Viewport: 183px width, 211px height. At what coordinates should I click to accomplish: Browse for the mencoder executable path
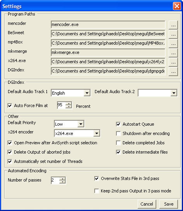point(173,25)
